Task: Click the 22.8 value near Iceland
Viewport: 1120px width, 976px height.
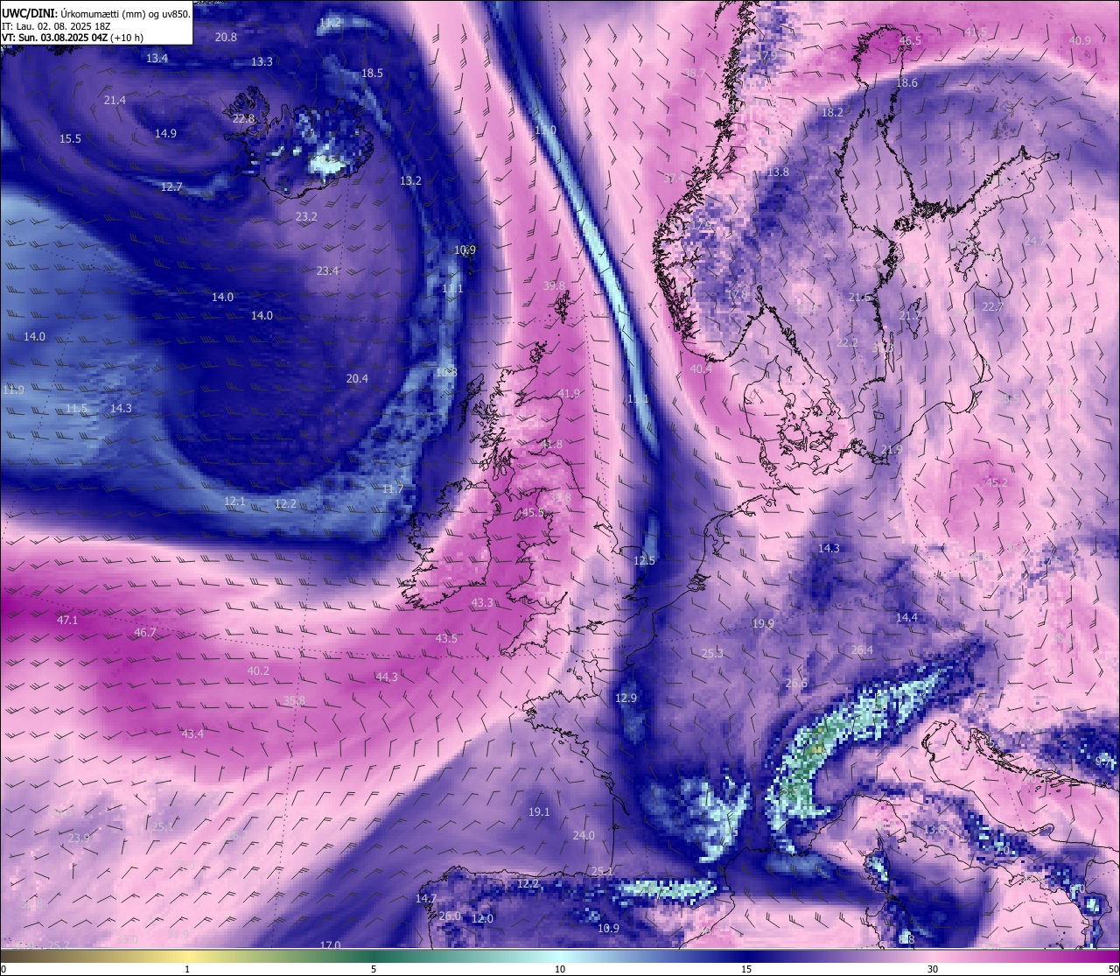Action: coord(243,118)
